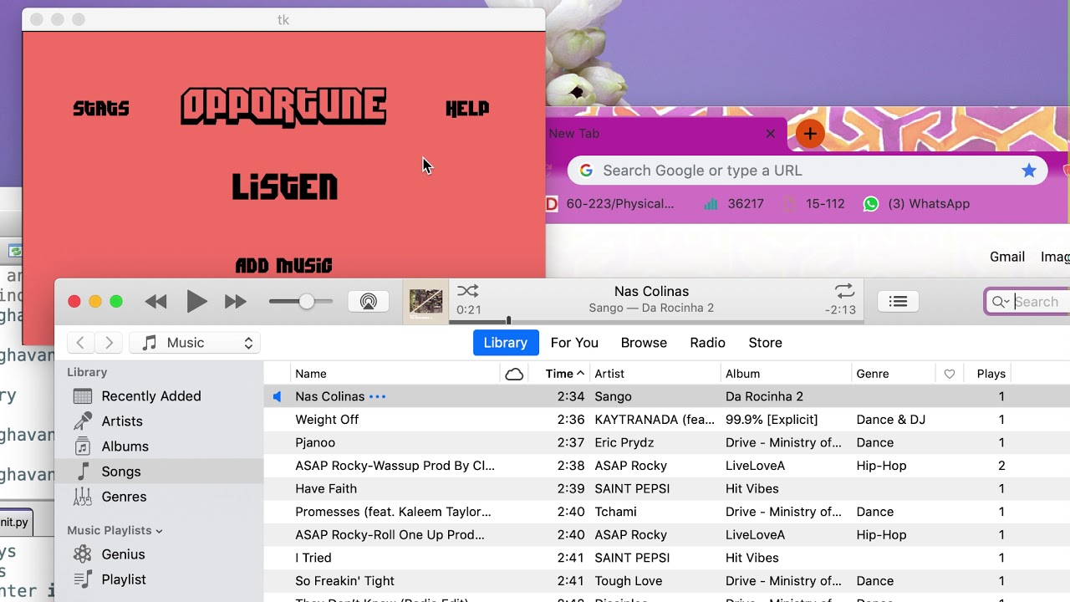Go back with the iTunes back arrow
Image resolution: width=1070 pixels, height=602 pixels.
[80, 343]
